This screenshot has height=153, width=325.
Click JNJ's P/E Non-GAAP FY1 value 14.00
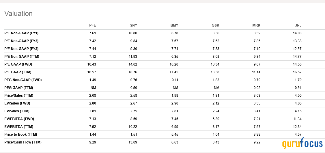pyautogui.click(x=297, y=33)
